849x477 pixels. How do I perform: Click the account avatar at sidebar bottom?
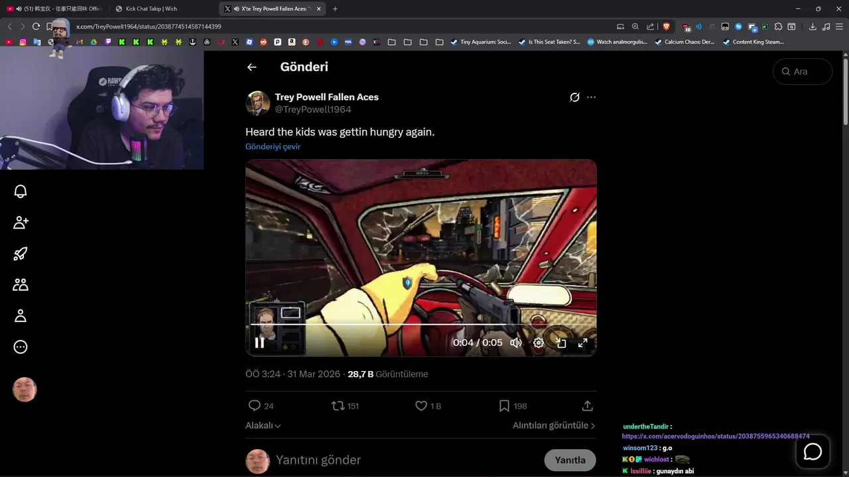[25, 390]
